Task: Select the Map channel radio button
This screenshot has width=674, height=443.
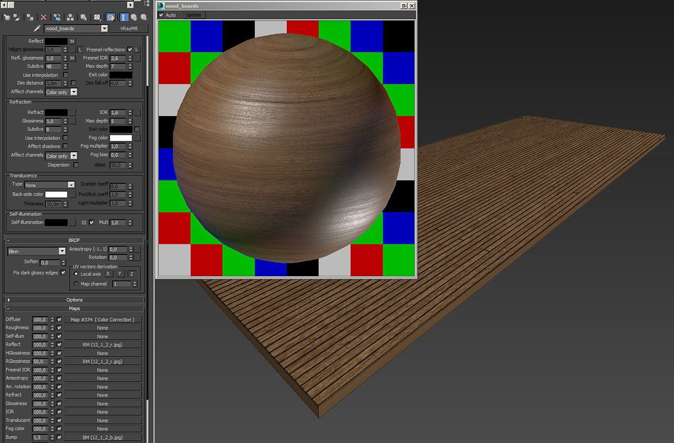Action: [x=76, y=284]
